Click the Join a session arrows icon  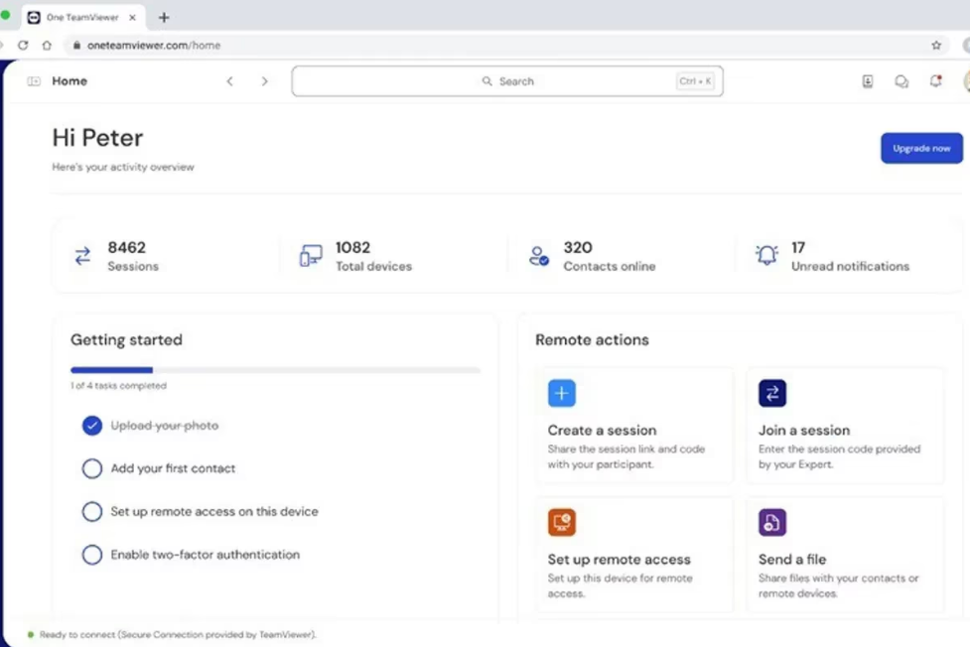771,394
